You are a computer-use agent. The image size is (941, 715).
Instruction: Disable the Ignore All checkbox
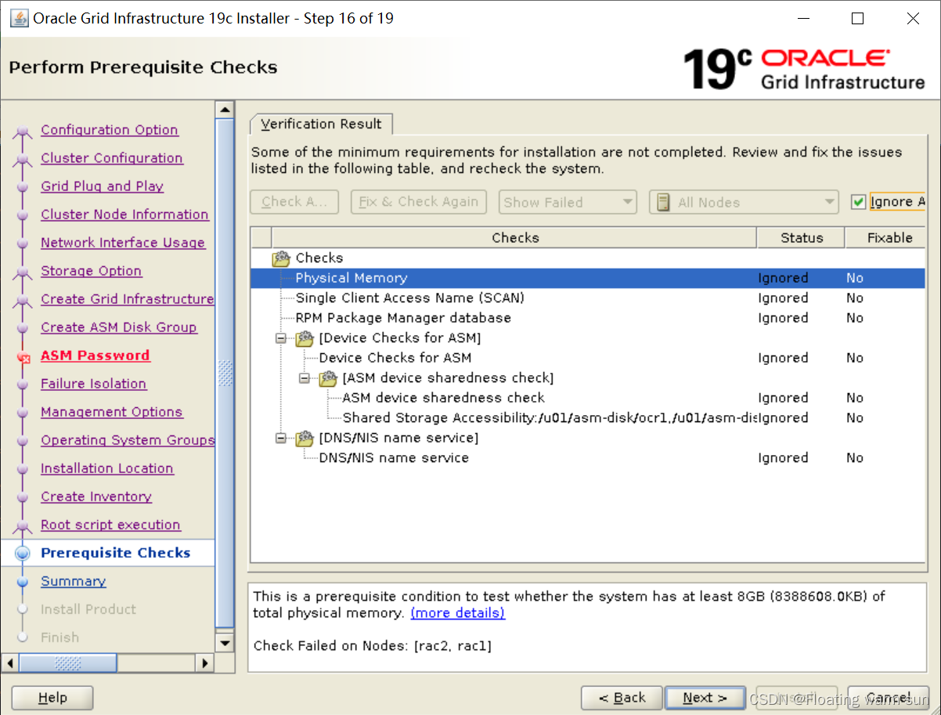[x=858, y=201]
